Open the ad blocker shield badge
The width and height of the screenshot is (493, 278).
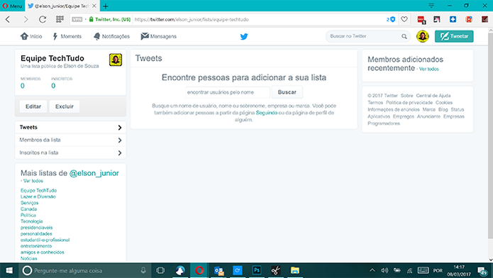391,19
